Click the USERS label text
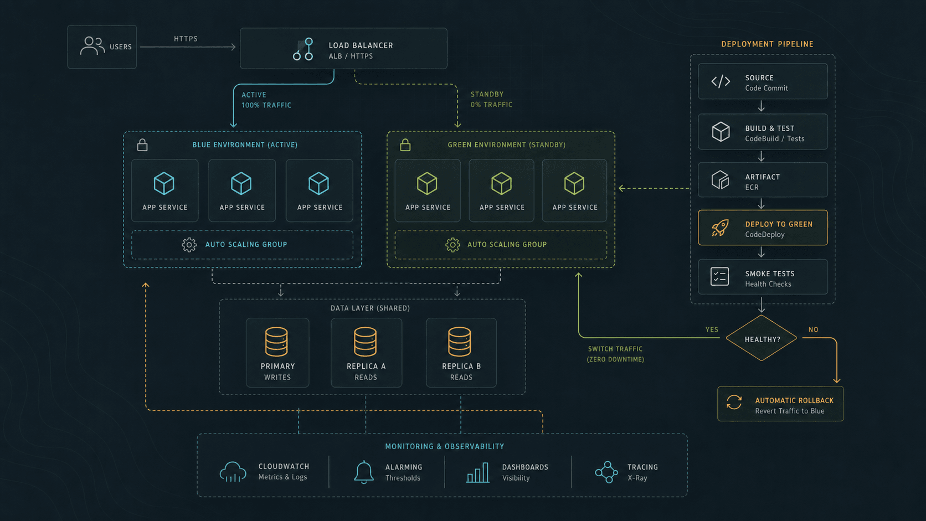 coord(121,47)
